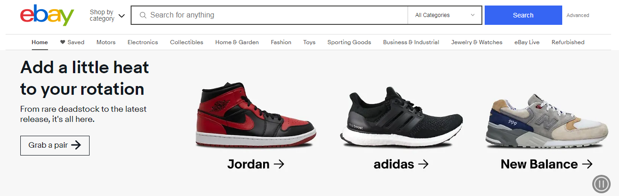This screenshot has width=619, height=196.
Task: Click the eBay logo
Action: click(x=47, y=16)
